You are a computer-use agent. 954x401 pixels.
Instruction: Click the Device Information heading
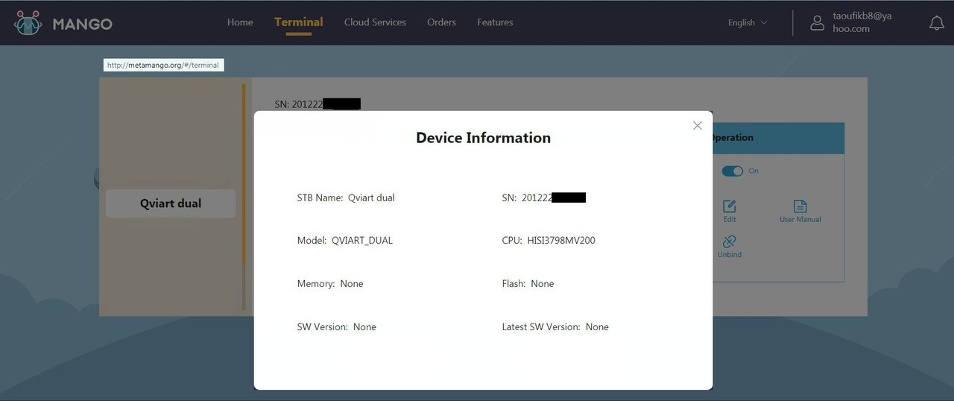[483, 138]
